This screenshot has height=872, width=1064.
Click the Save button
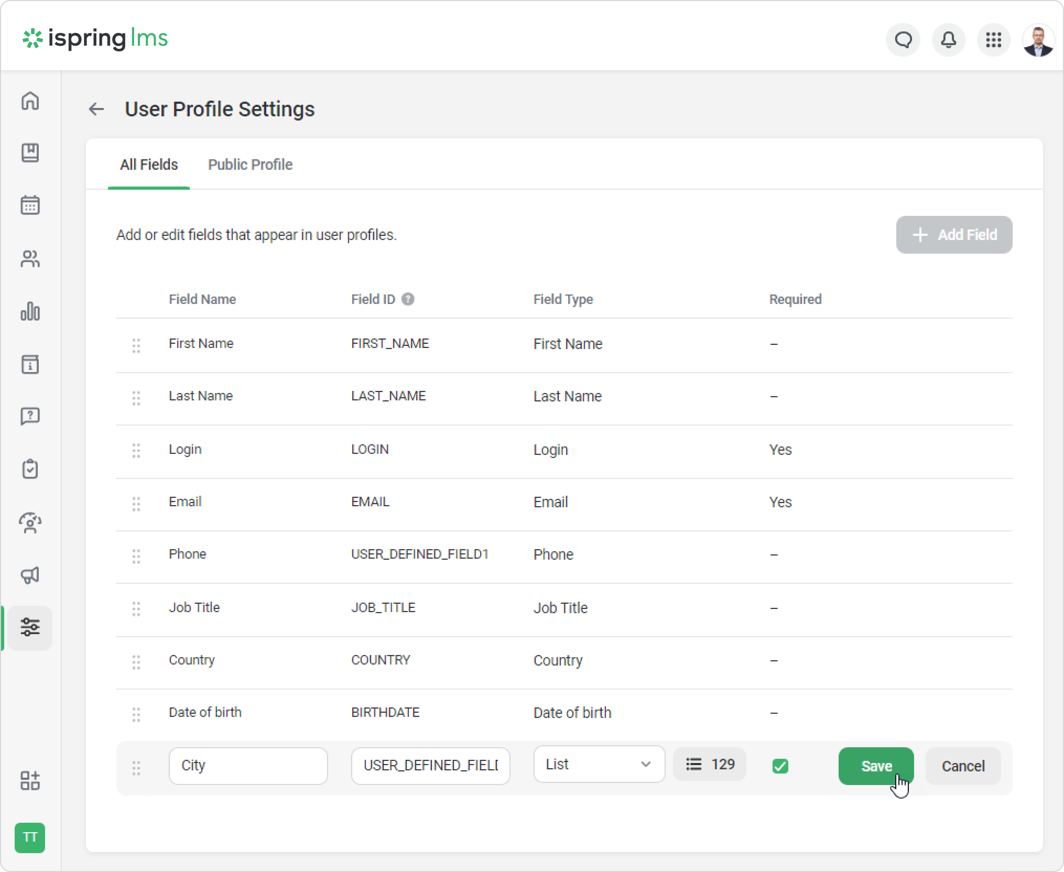[876, 766]
